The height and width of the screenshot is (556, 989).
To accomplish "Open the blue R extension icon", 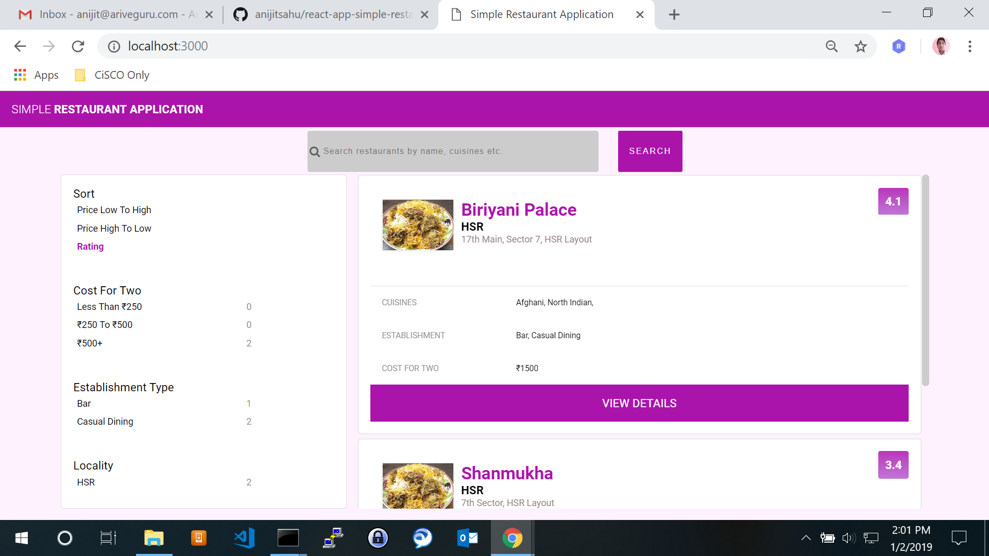I will 898,46.
